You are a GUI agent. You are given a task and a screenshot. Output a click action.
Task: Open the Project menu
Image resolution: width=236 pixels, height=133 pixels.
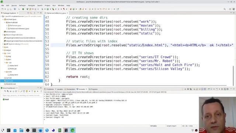(48, 6)
